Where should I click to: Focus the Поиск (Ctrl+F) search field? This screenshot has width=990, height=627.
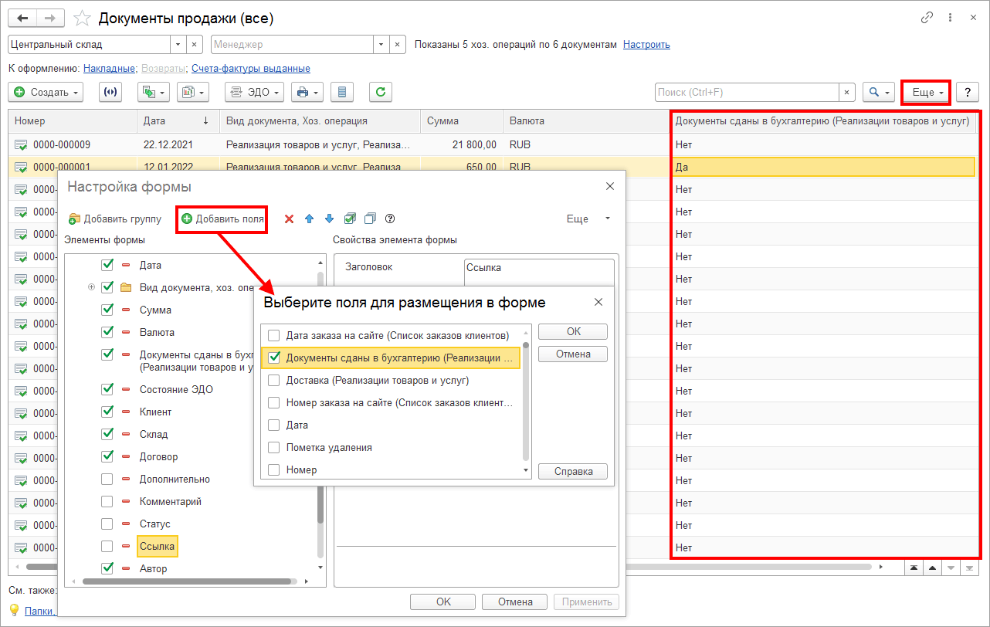(x=747, y=92)
